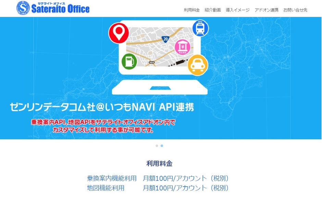Click the green gas station icon

(x=129, y=62)
